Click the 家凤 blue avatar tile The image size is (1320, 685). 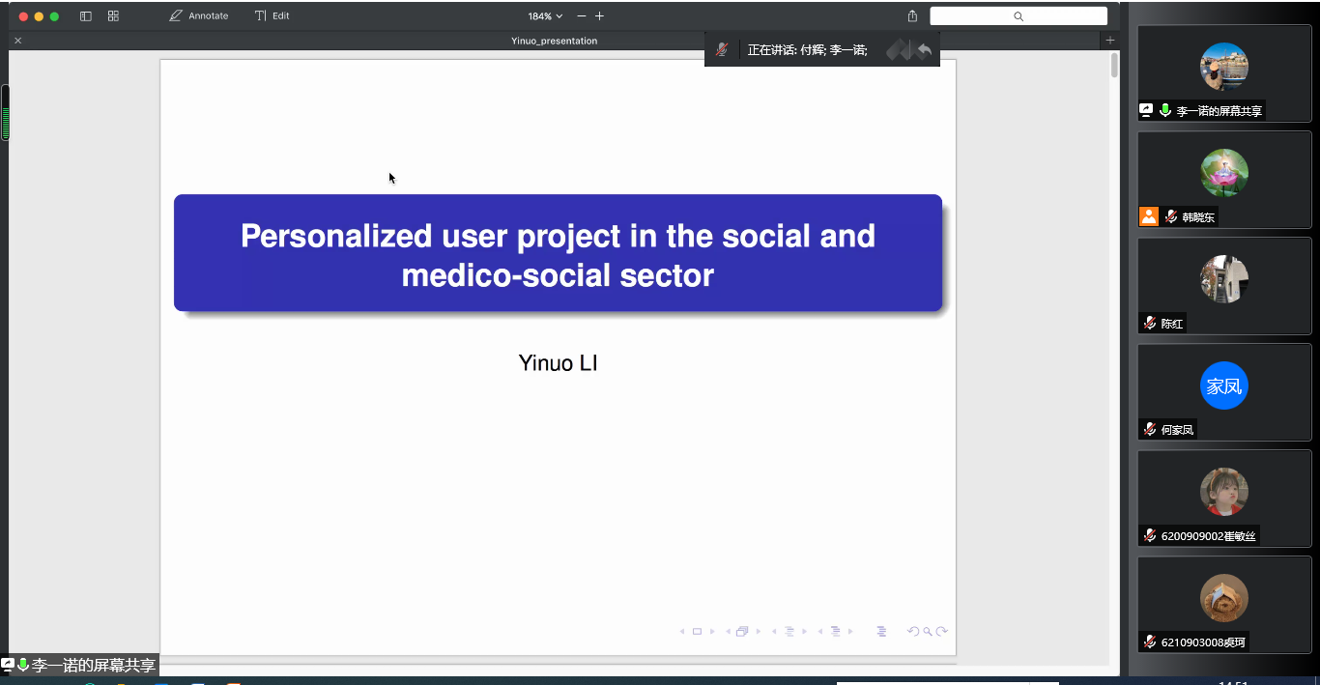pyautogui.click(x=1224, y=386)
